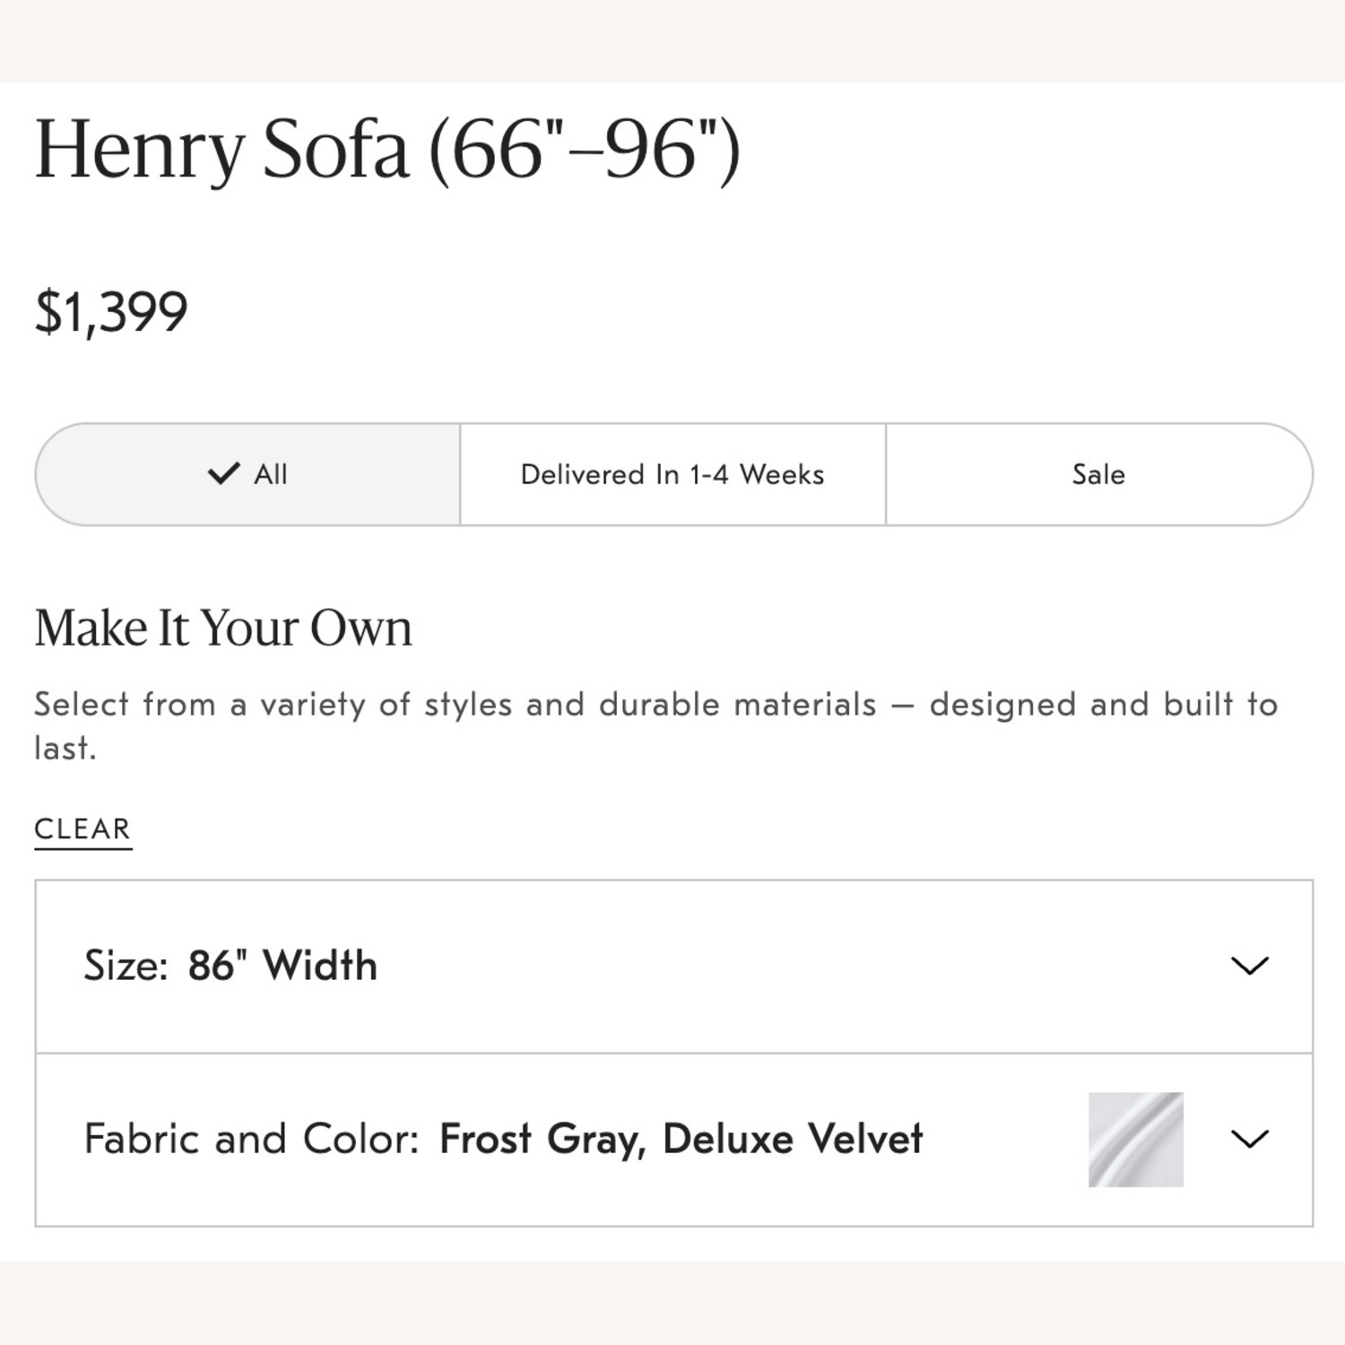Select the currently checked "All" segment
Screen dimensions: 1345x1345
[247, 473]
